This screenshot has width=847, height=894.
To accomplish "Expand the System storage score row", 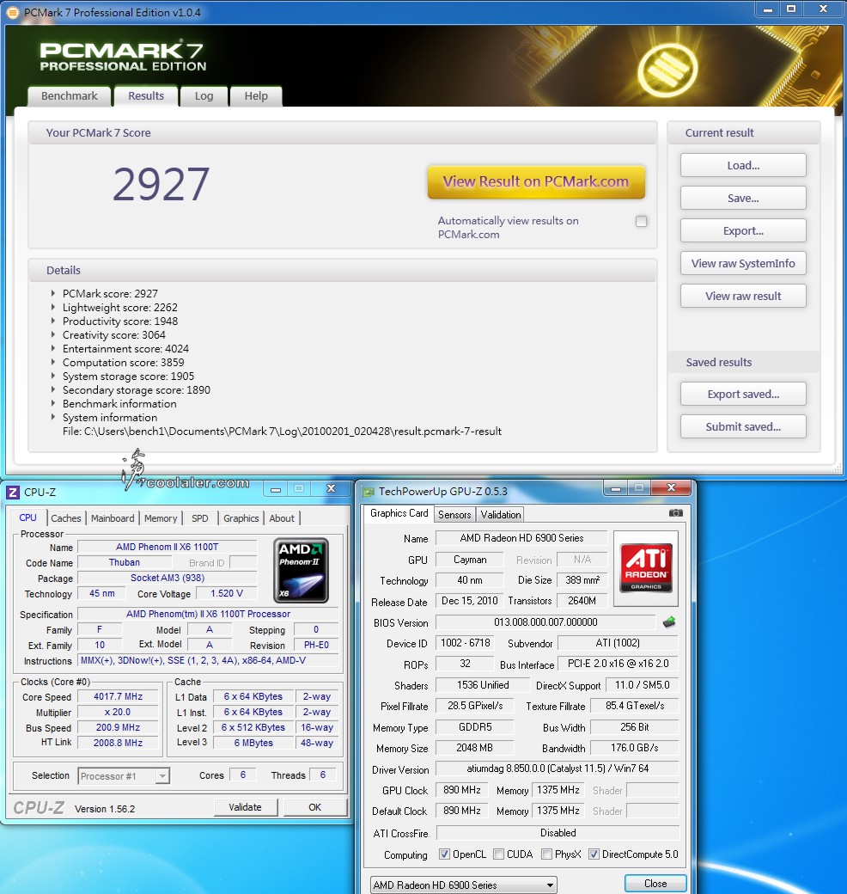I will (x=53, y=377).
